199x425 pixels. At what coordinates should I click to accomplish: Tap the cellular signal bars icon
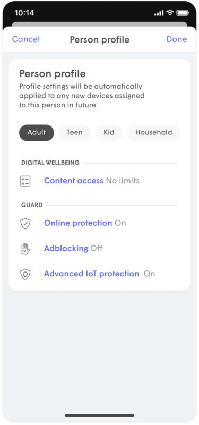tap(159, 13)
